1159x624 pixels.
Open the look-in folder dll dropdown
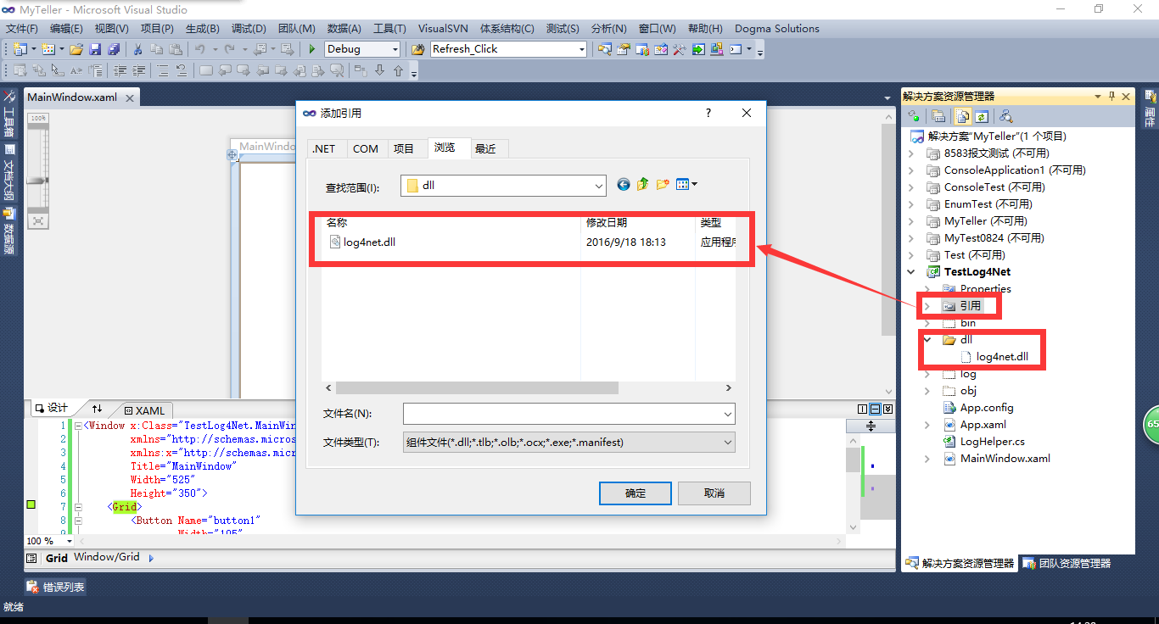tap(599, 185)
